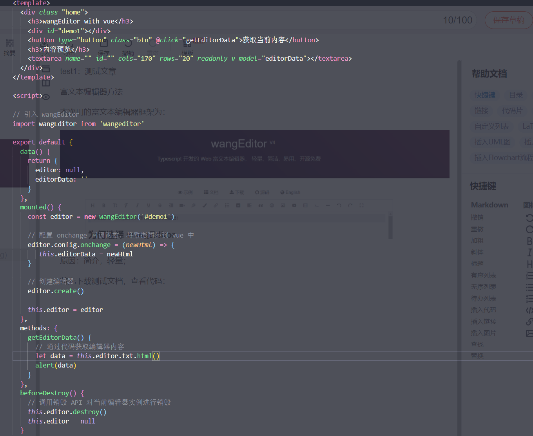The width and height of the screenshot is (533, 436).
Task: Click the test1：测试文章 line in background
Action: 88,71
